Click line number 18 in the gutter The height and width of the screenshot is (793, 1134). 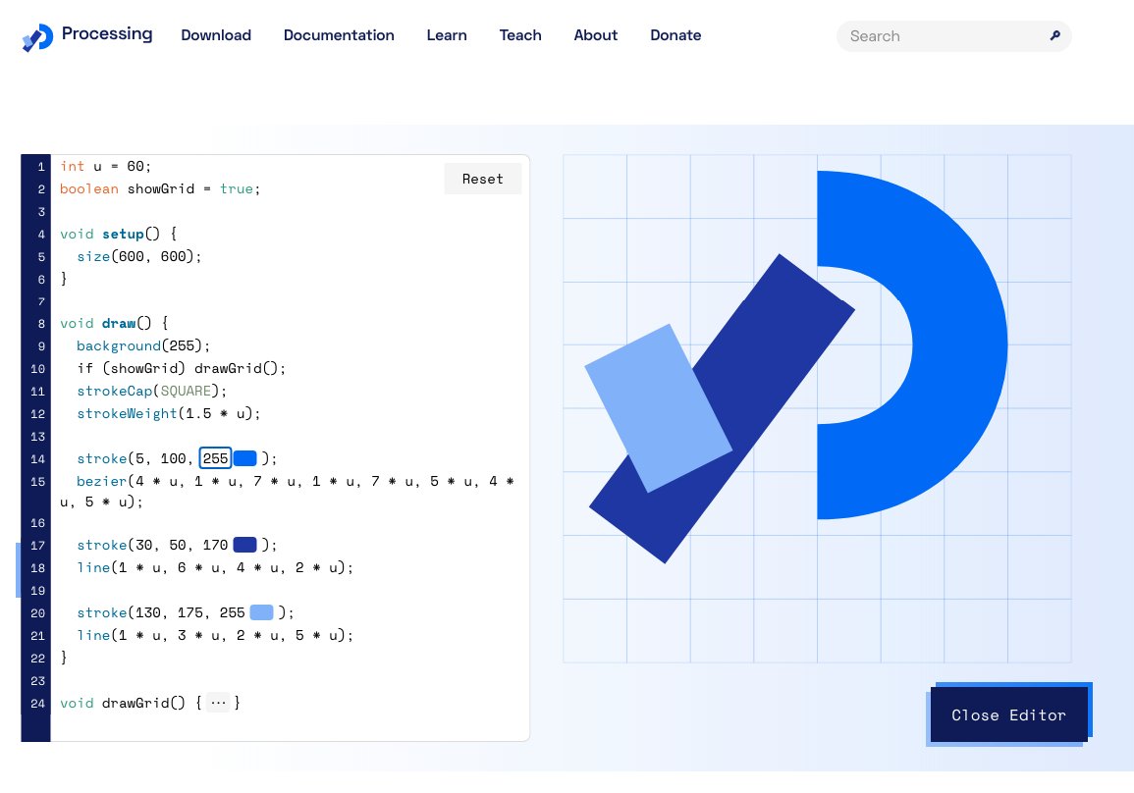tap(37, 568)
